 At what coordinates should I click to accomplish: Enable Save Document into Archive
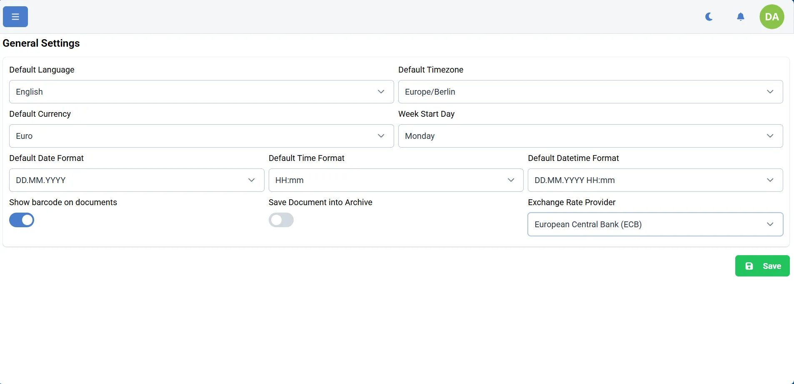click(282, 220)
